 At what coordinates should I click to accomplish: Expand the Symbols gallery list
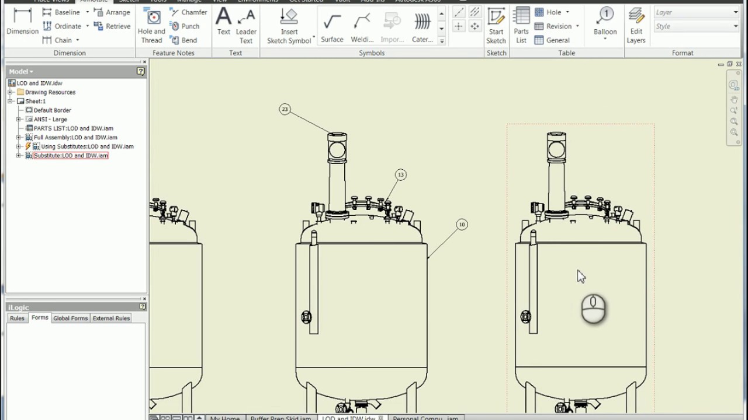point(442,41)
